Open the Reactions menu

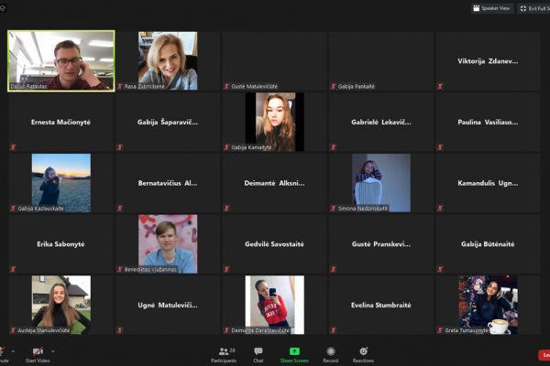363,355
